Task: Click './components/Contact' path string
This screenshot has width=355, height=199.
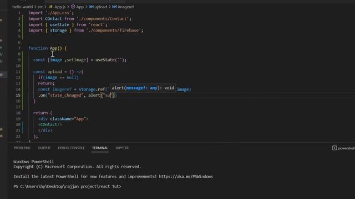Action: (104, 19)
